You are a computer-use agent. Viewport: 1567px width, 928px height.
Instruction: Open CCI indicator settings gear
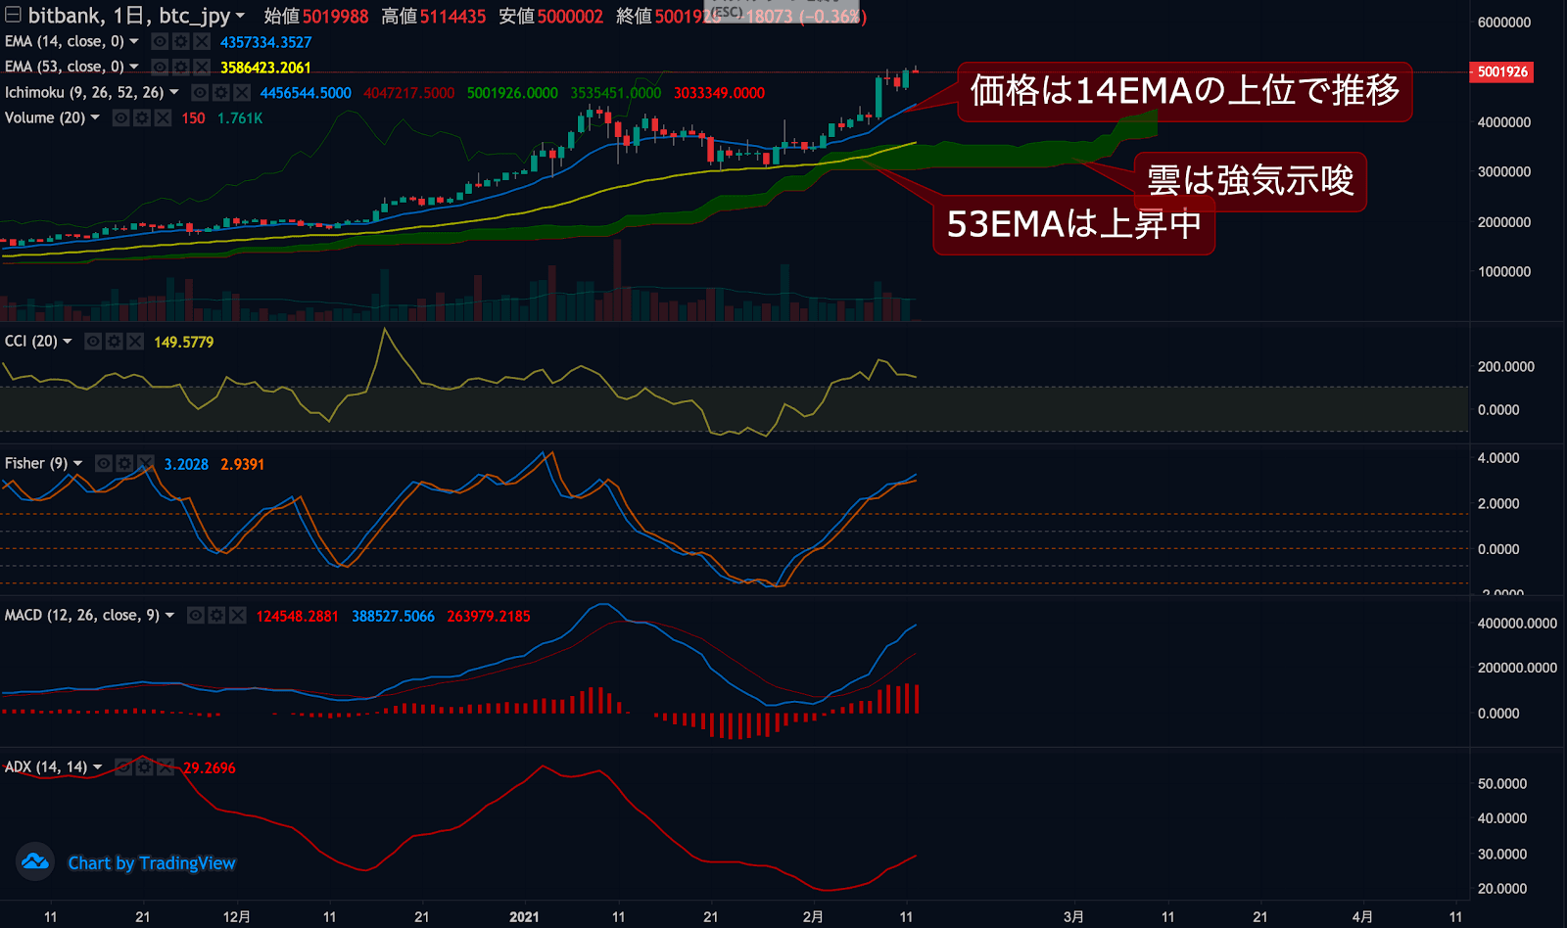tap(115, 342)
